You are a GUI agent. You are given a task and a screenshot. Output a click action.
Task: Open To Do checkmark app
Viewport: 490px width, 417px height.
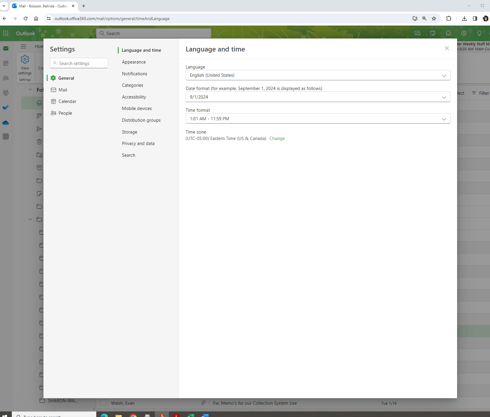point(6,107)
